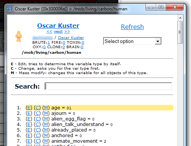
Task: Click the west direction link
Action: click(58, 31)
